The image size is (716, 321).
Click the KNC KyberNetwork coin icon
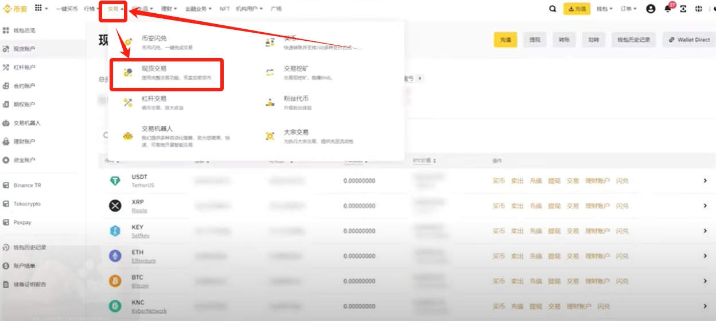tap(115, 306)
